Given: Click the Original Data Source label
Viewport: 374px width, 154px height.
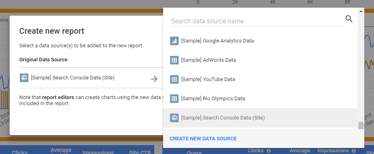Looking at the screenshot, I should point(43,59).
